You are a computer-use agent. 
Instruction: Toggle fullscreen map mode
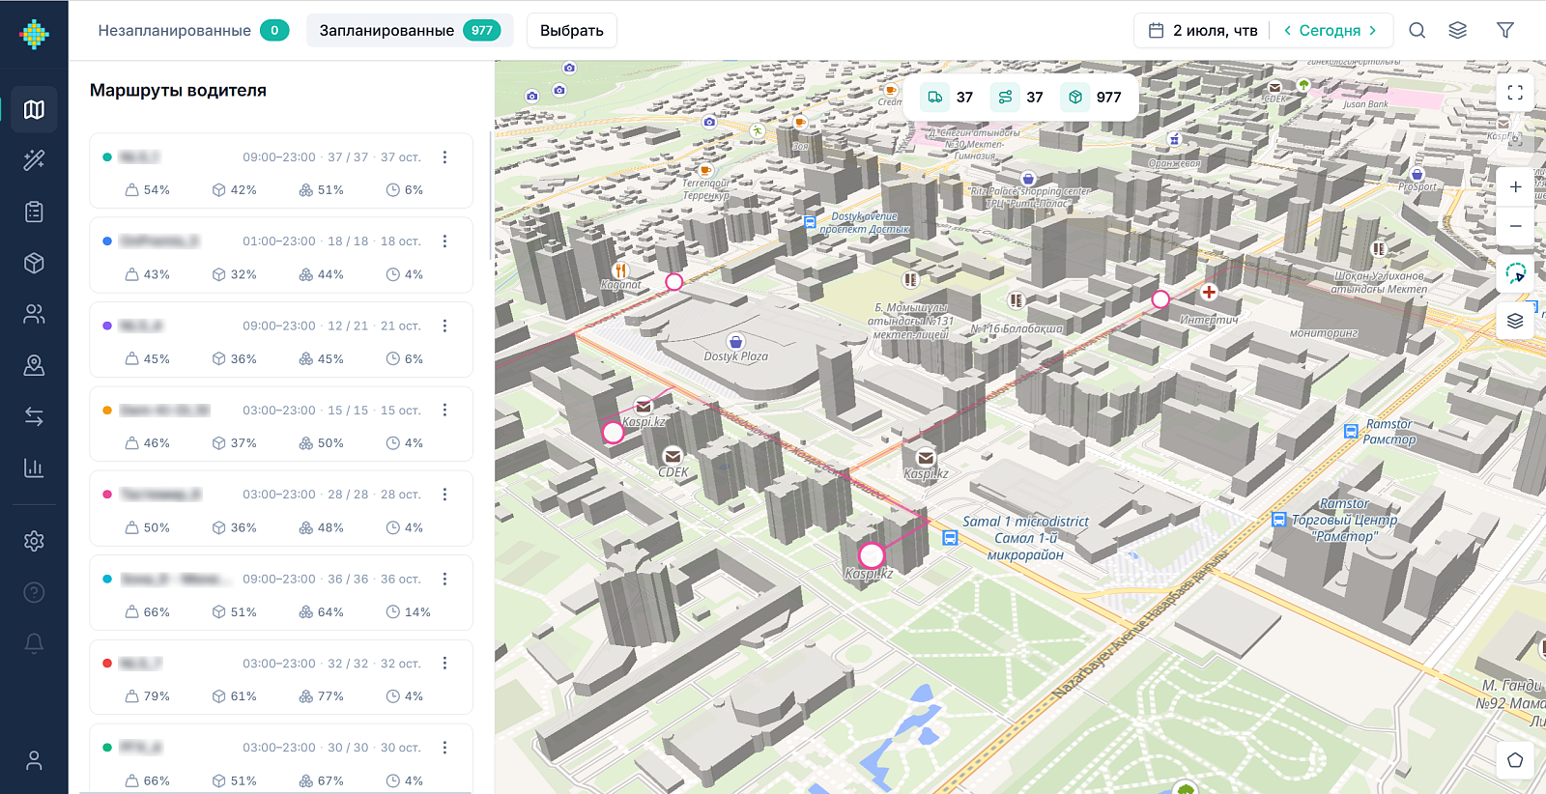click(x=1515, y=93)
